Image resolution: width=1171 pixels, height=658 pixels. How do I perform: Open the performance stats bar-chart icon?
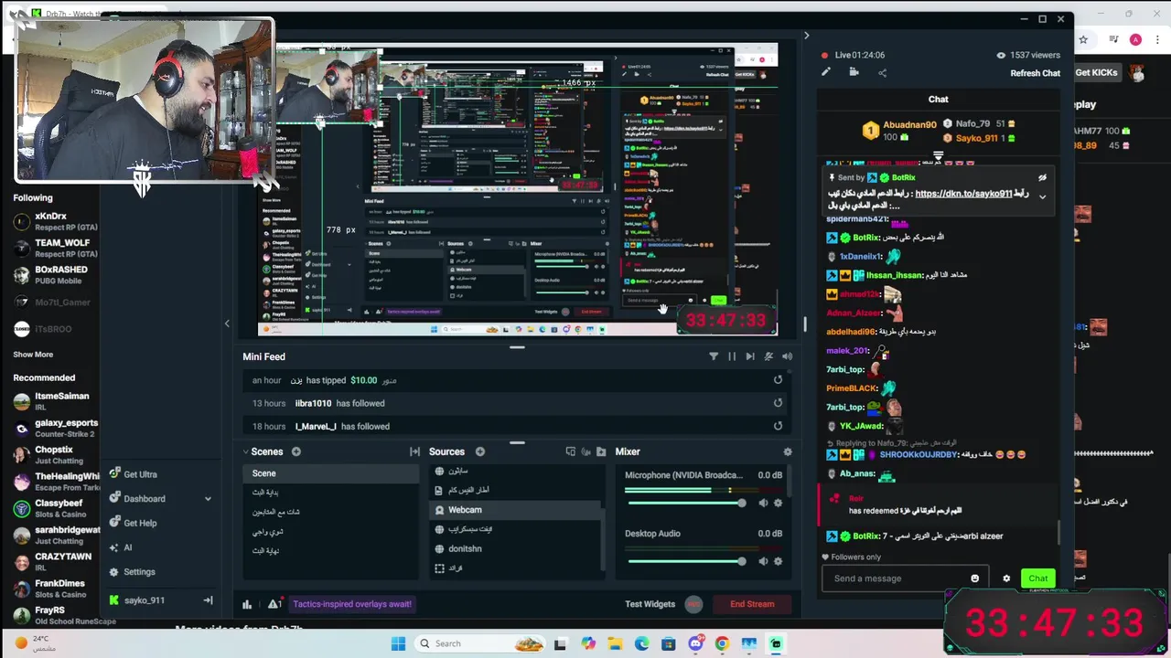pyautogui.click(x=247, y=604)
